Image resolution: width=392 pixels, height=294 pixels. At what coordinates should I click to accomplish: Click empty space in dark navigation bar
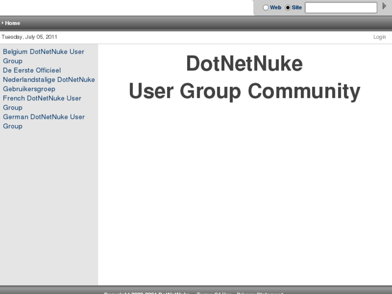point(205,23)
